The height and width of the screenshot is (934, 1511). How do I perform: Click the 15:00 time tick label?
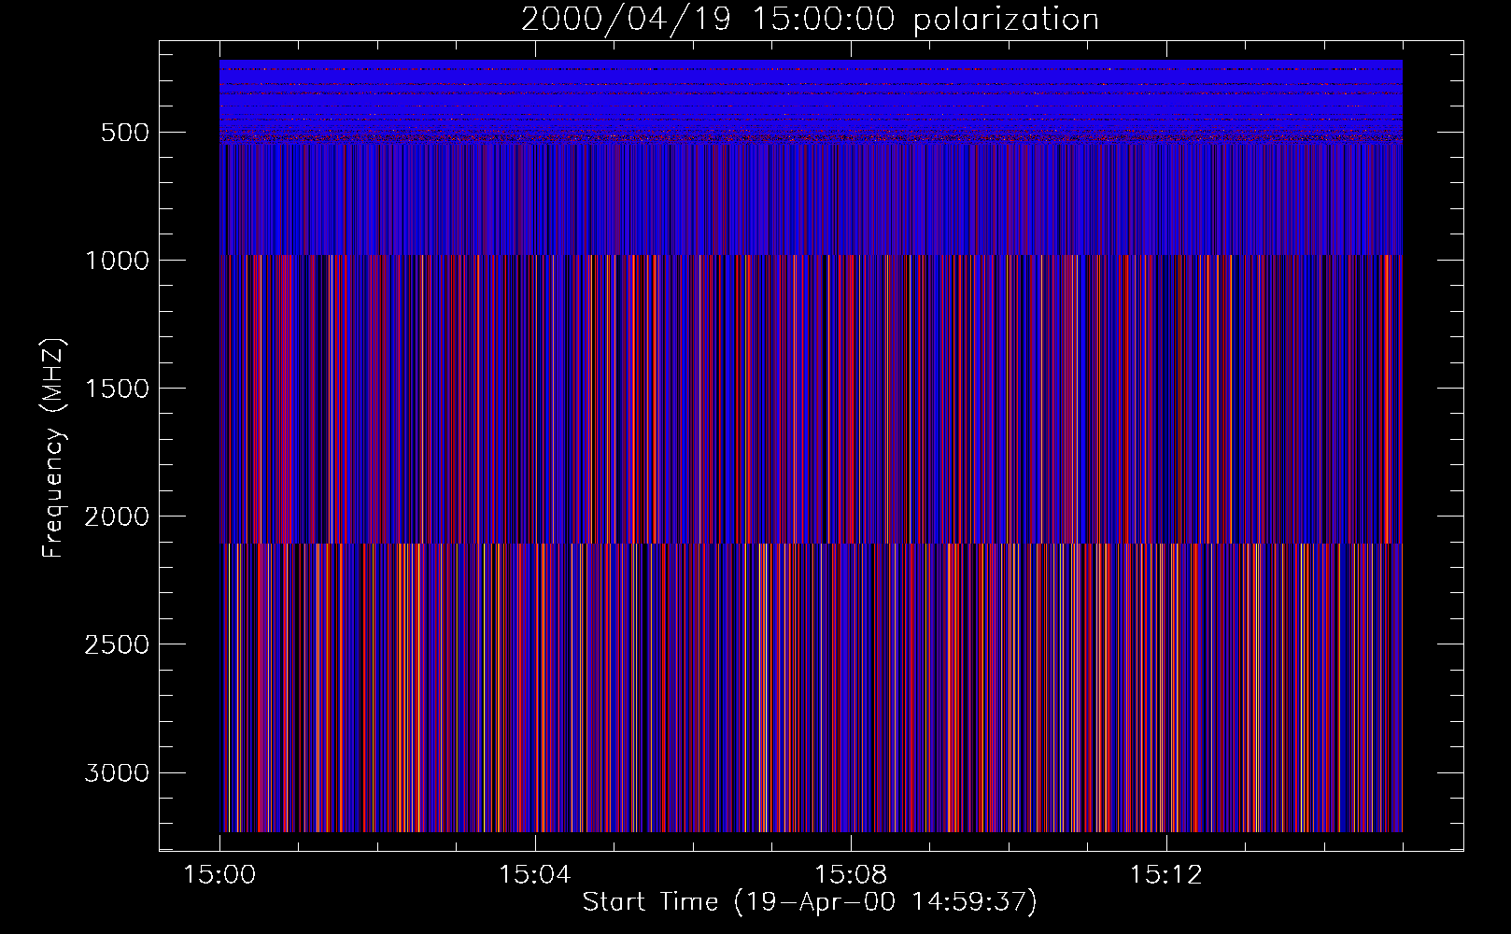(x=219, y=875)
